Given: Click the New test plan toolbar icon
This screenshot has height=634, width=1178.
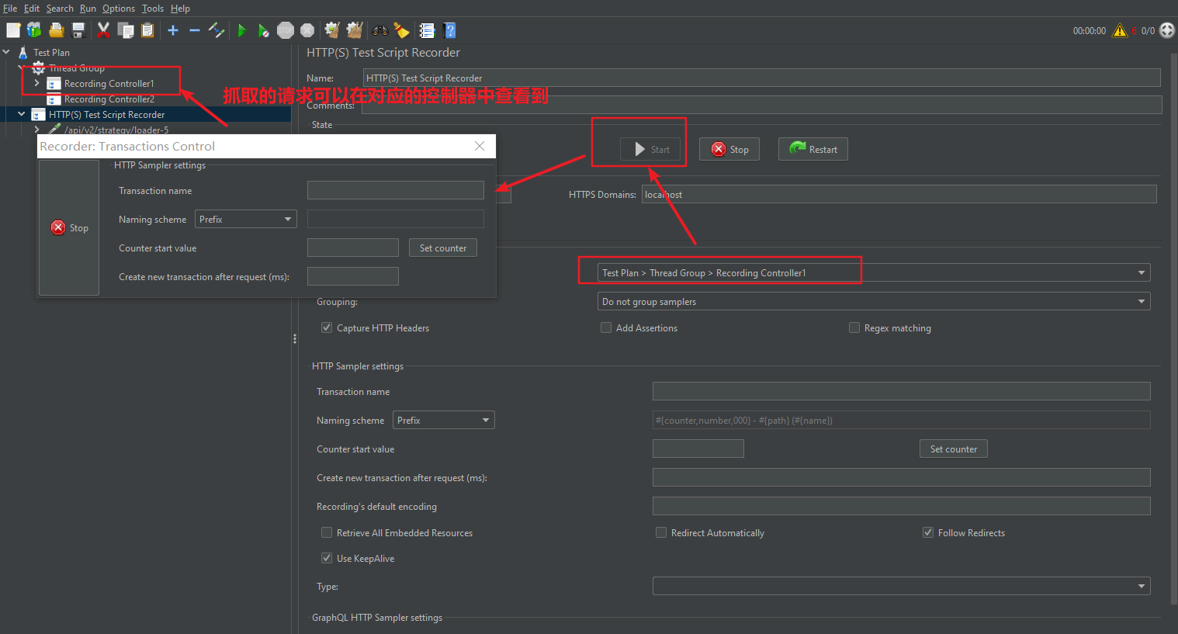Looking at the screenshot, I should [x=13, y=30].
